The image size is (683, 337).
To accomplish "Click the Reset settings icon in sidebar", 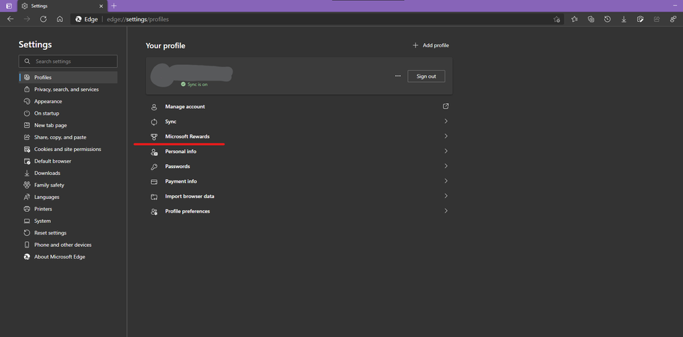I will (27, 232).
